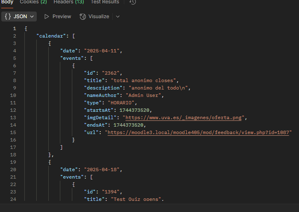This screenshot has height=212, width=299.
Task: Click the closing bracket on line 17
Action: (61, 147)
